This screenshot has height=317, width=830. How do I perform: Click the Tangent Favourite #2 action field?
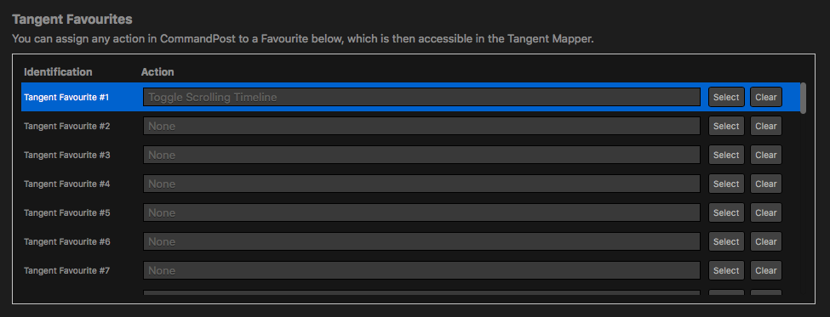[422, 127]
